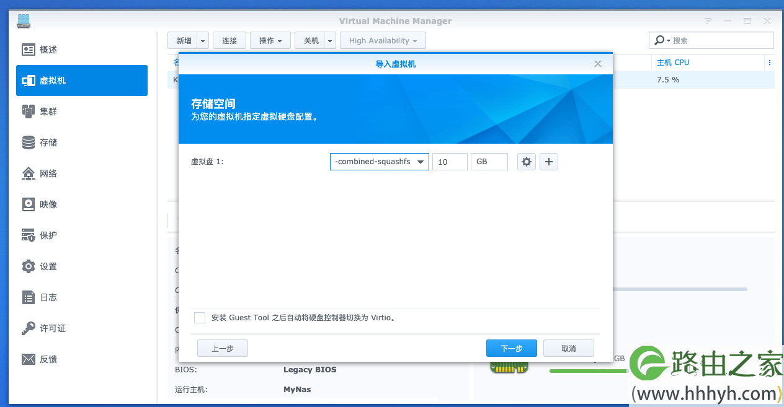
Task: Click 上一步 to go back
Action: point(223,348)
